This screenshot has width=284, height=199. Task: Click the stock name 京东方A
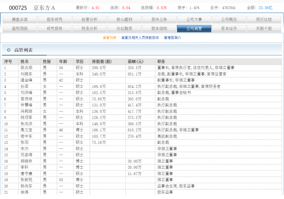[44, 8]
